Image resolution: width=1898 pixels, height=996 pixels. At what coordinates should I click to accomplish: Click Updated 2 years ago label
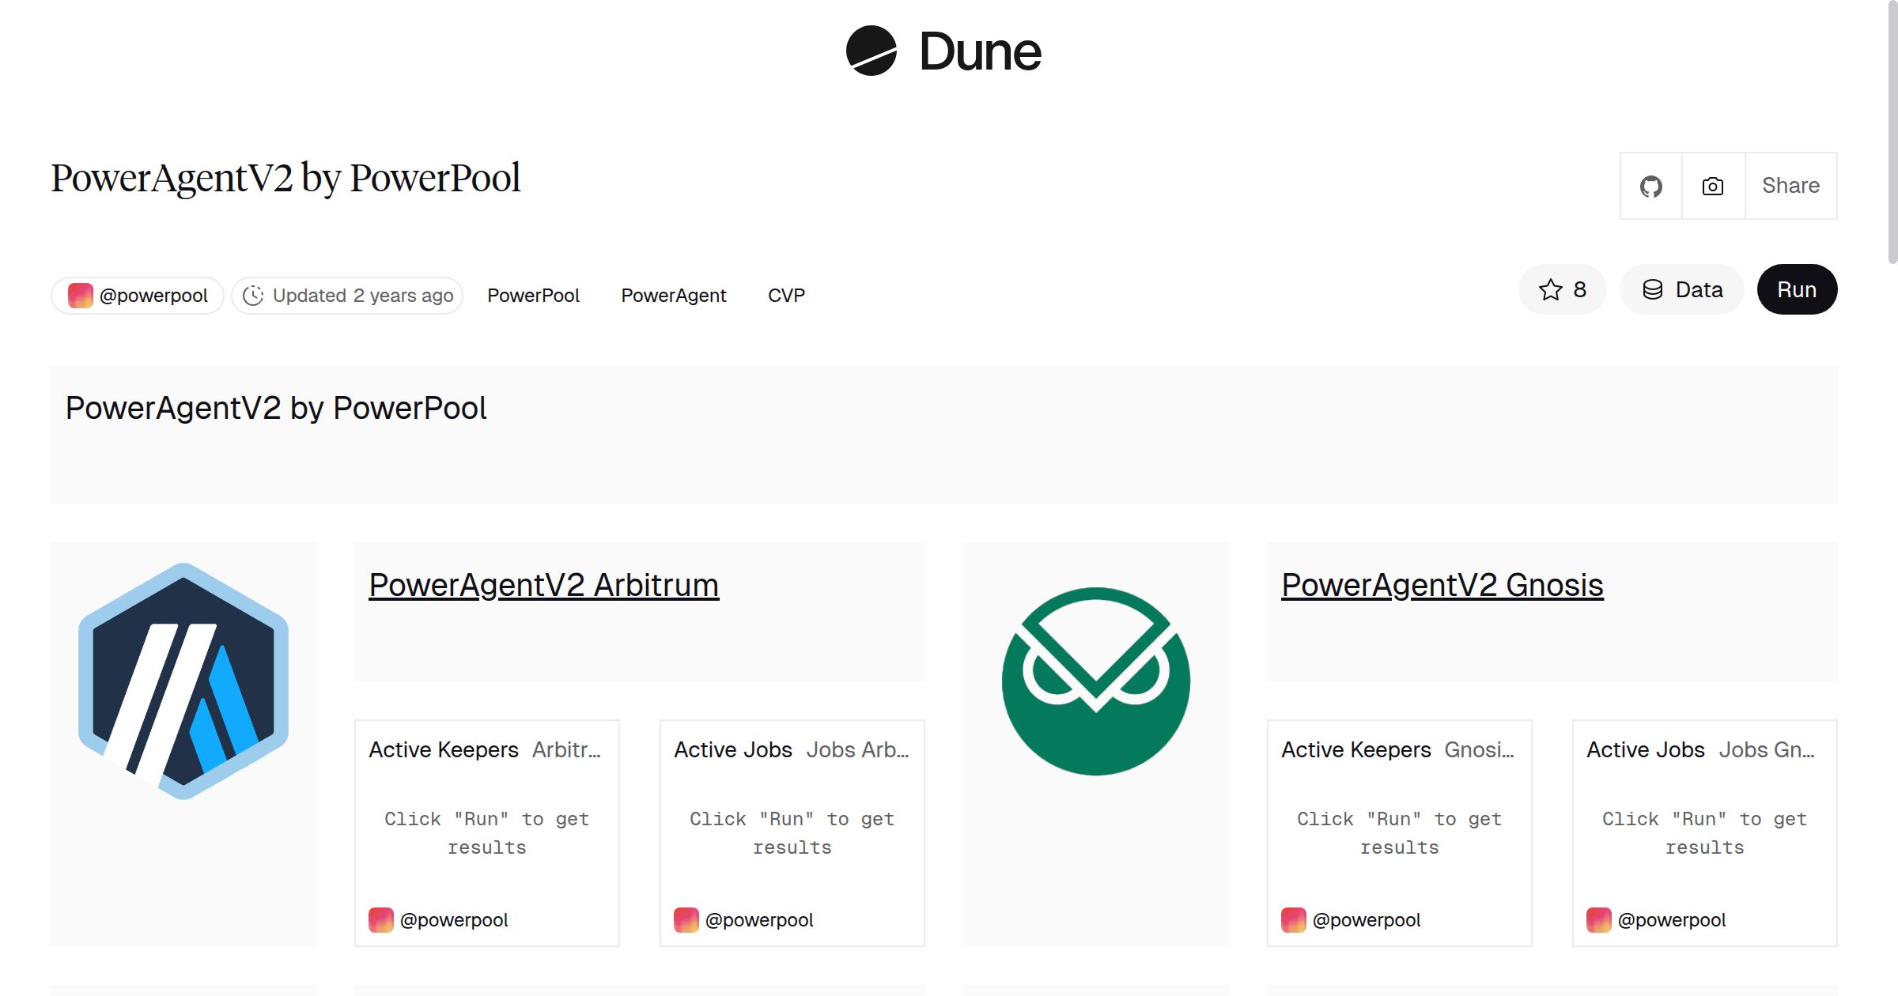(363, 295)
